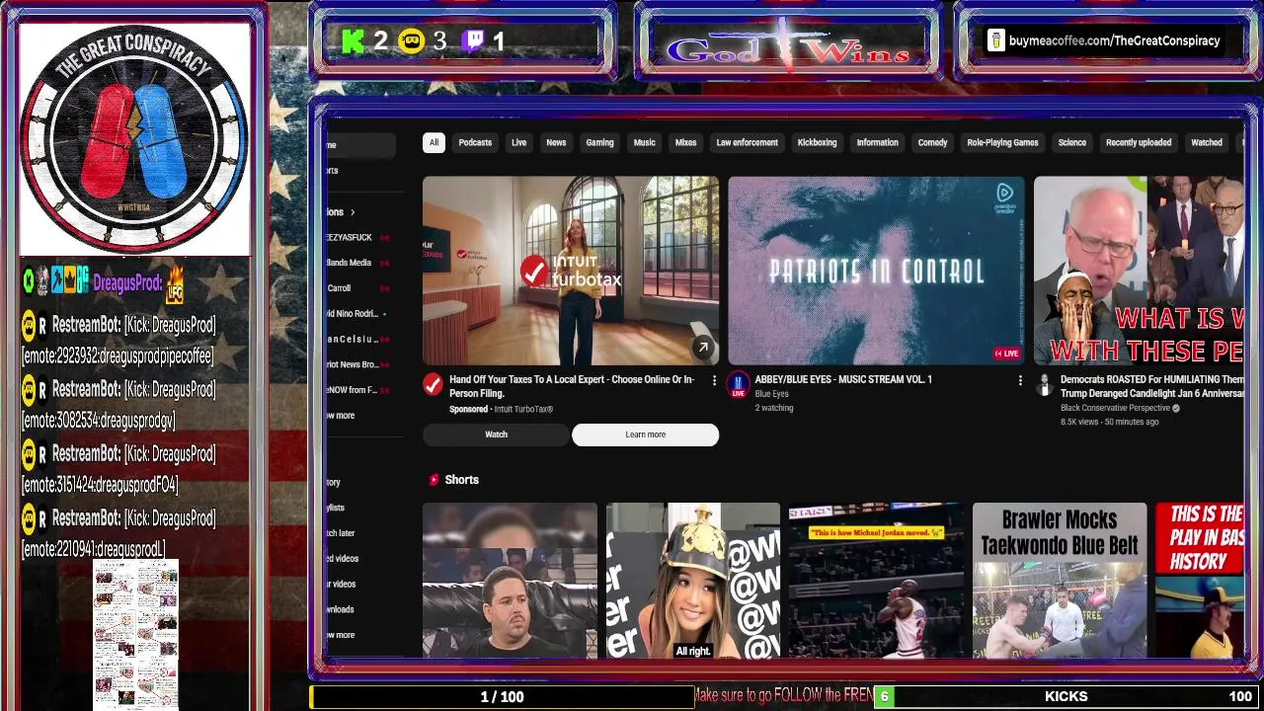1264x711 pixels.
Task: Click ABBEY/BLUE EYES - MUSIC STREAM VOL. 1 title
Action: coord(843,379)
